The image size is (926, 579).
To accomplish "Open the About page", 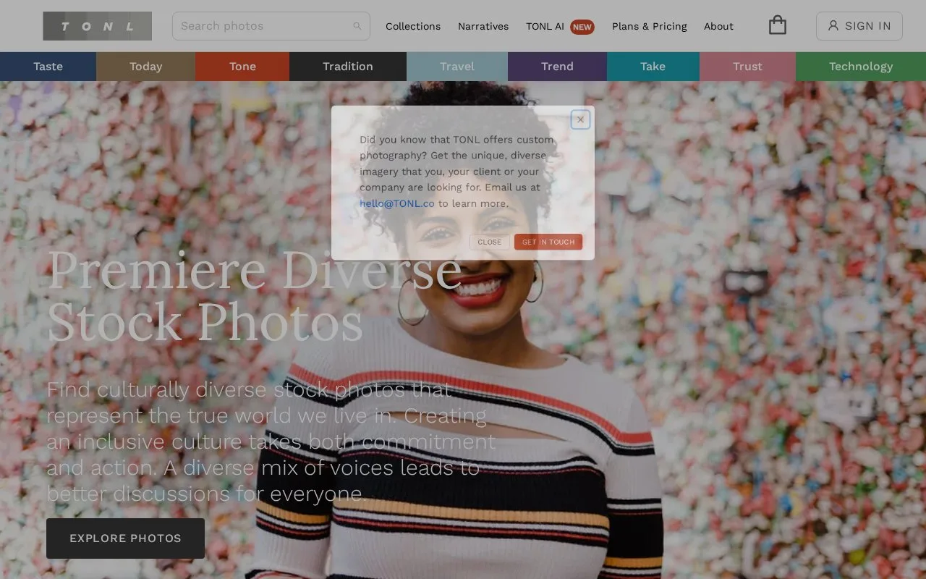I will [x=718, y=26].
